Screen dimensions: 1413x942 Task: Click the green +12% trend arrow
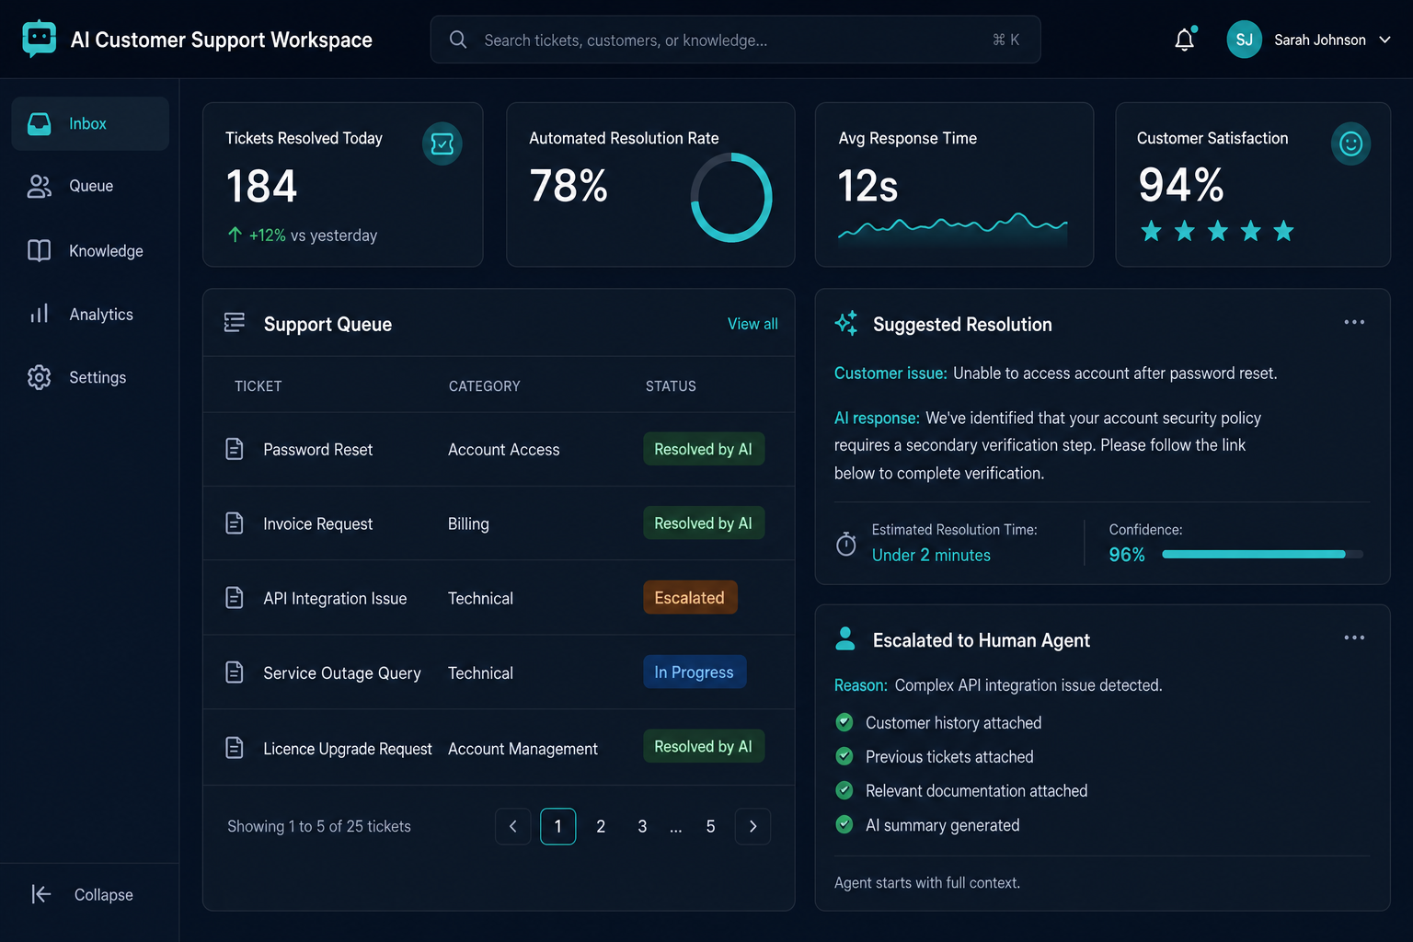[x=235, y=235]
